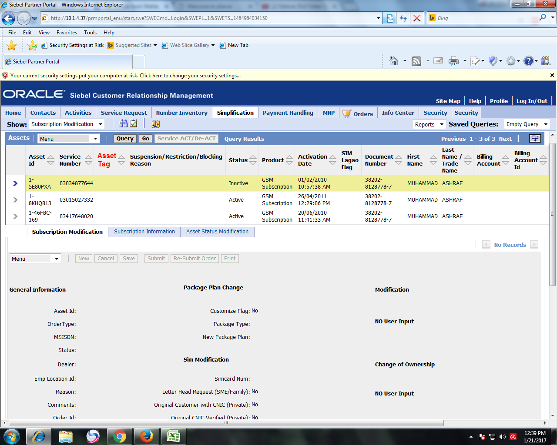
Task: Click the RSS feeds icon
Action: (x=416, y=61)
